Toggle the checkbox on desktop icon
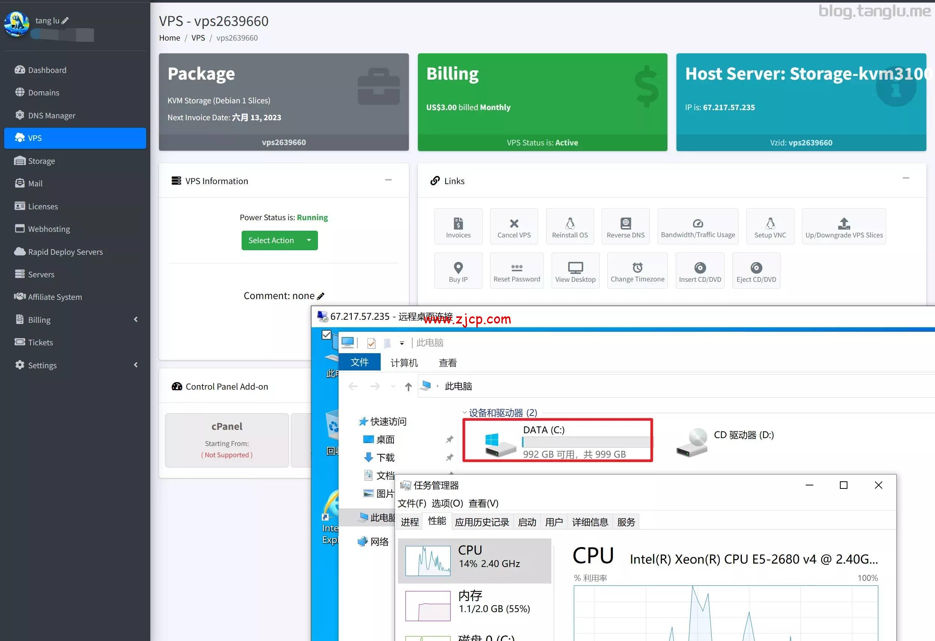The image size is (935, 641). (x=326, y=334)
